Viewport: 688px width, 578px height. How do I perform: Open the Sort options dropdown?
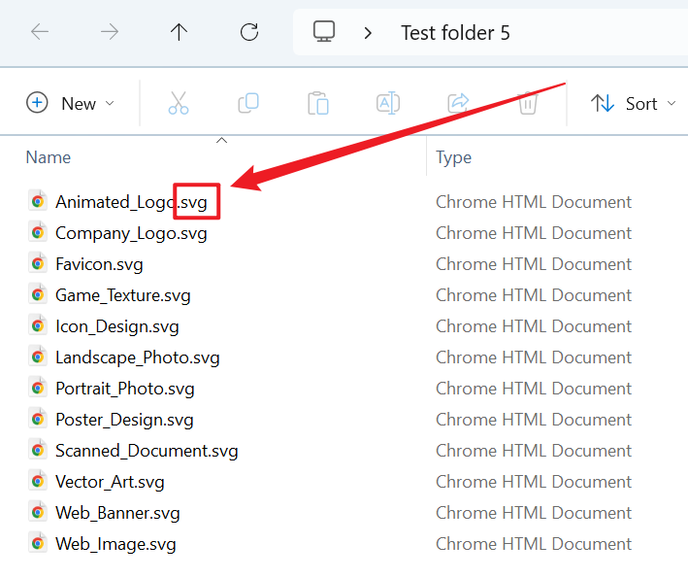(x=633, y=103)
